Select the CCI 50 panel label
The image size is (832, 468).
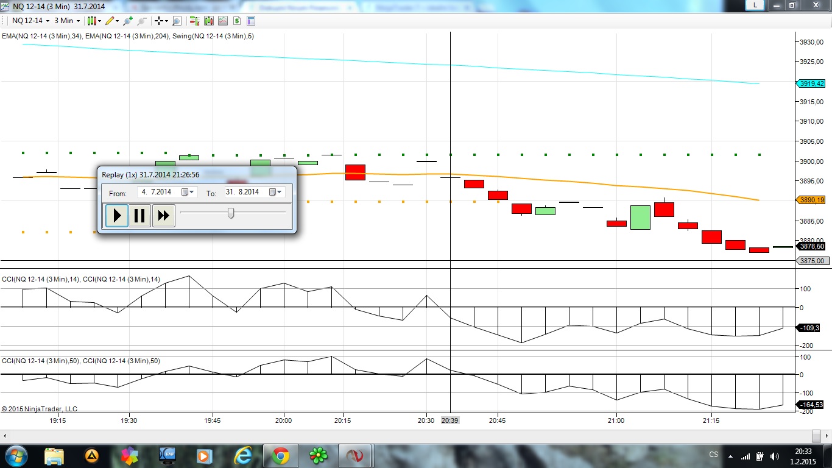tap(81, 361)
